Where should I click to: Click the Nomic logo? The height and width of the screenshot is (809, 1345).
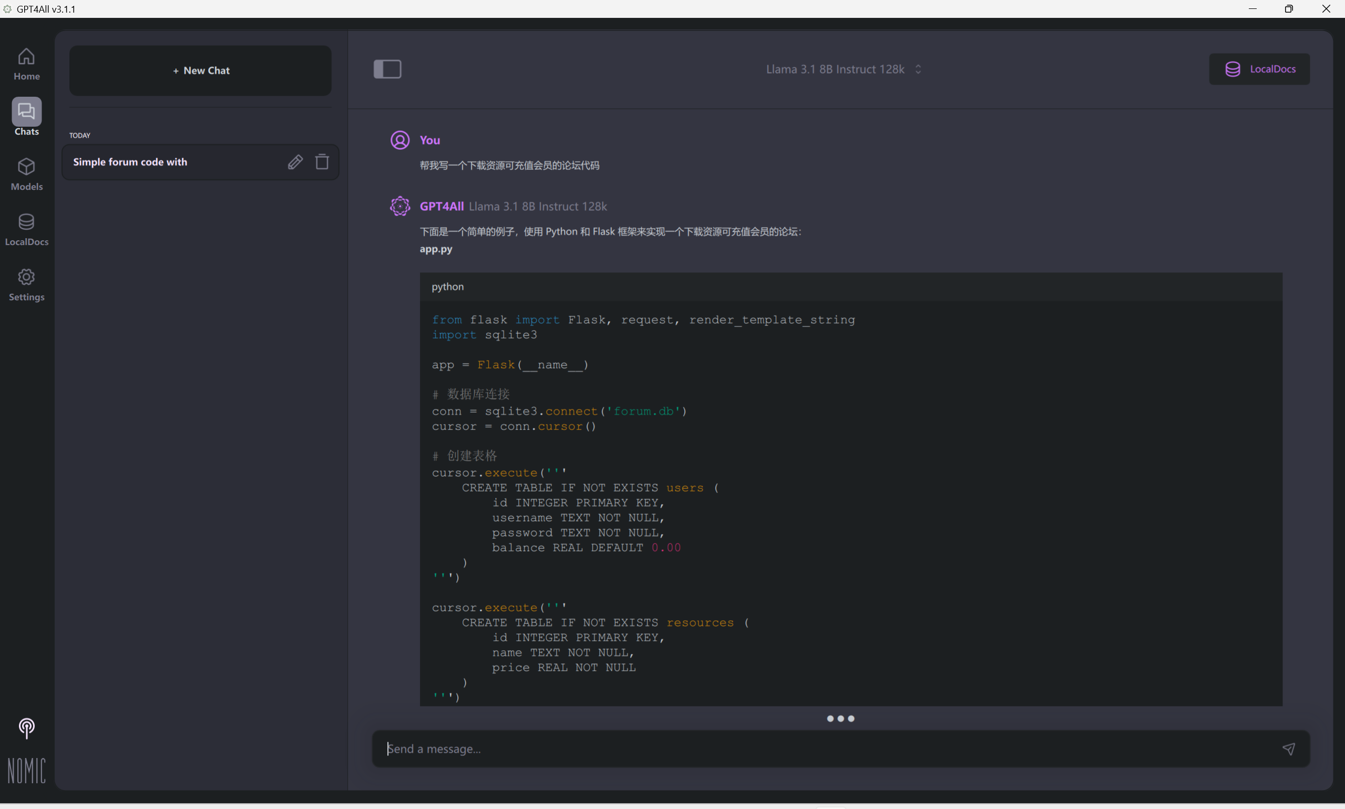coord(26,770)
